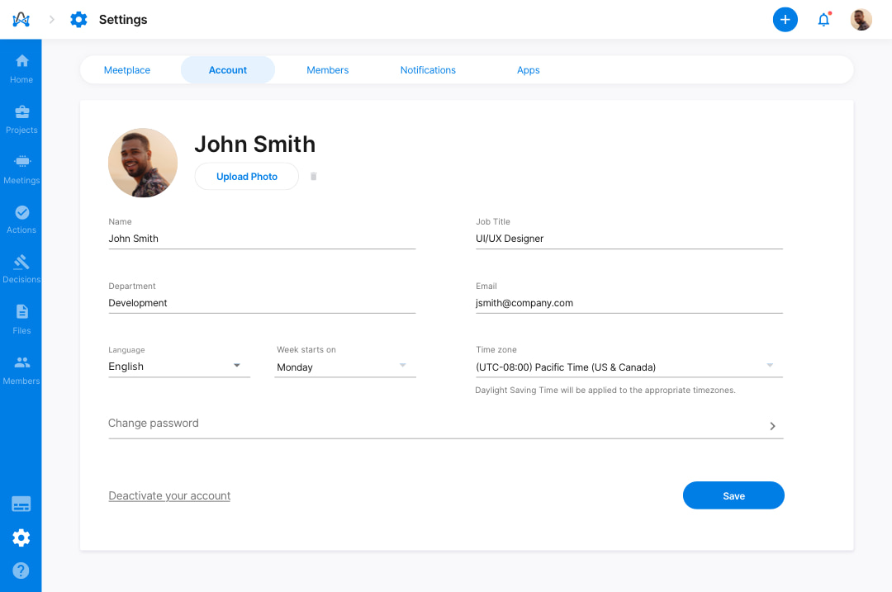Click the breadcrumb chevron in header
892x592 pixels.
(x=52, y=19)
